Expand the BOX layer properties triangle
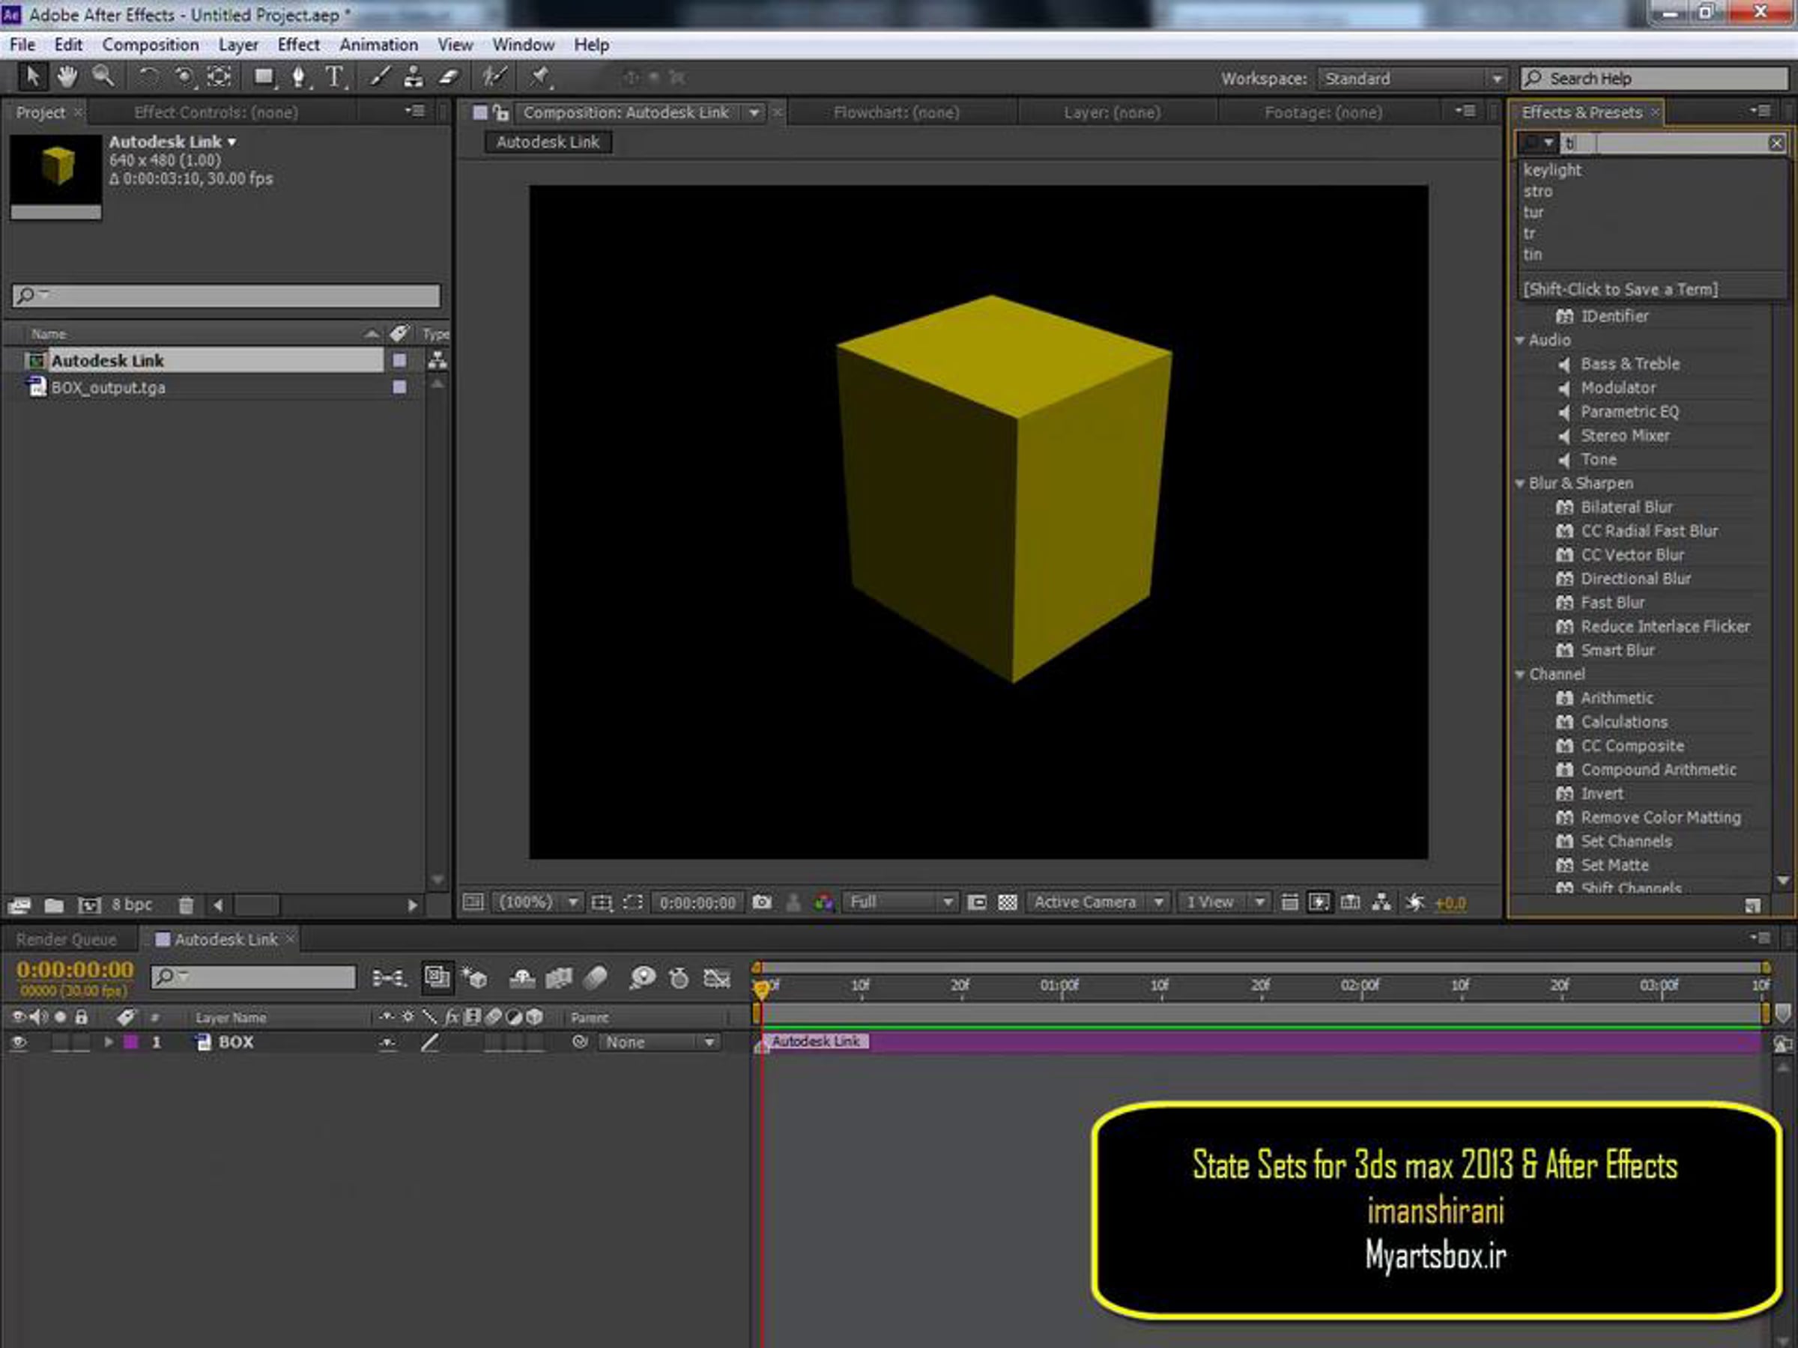 [108, 1042]
